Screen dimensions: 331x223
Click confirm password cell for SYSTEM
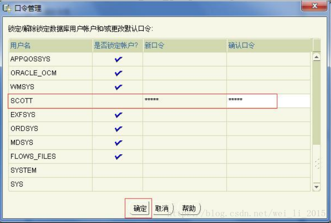[269, 171]
